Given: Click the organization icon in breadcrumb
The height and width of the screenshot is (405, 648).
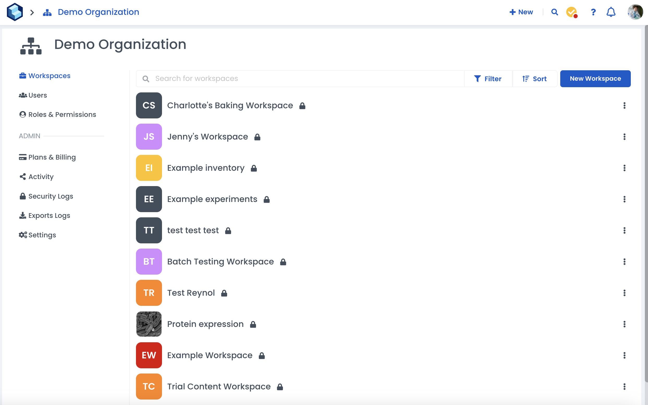Looking at the screenshot, I should pyautogui.click(x=47, y=12).
